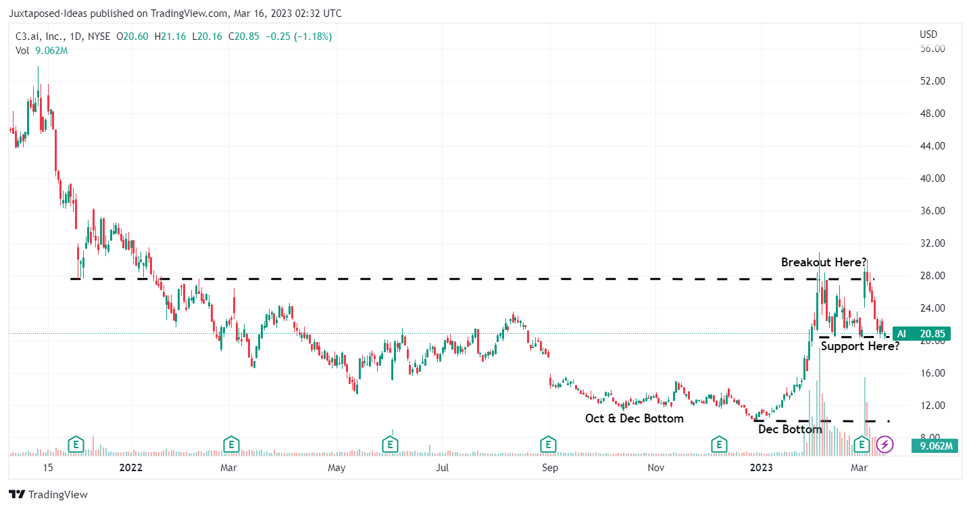This screenshot has width=971, height=509.
Task: Click the earnings marker above the Sep label
Action: point(548,445)
